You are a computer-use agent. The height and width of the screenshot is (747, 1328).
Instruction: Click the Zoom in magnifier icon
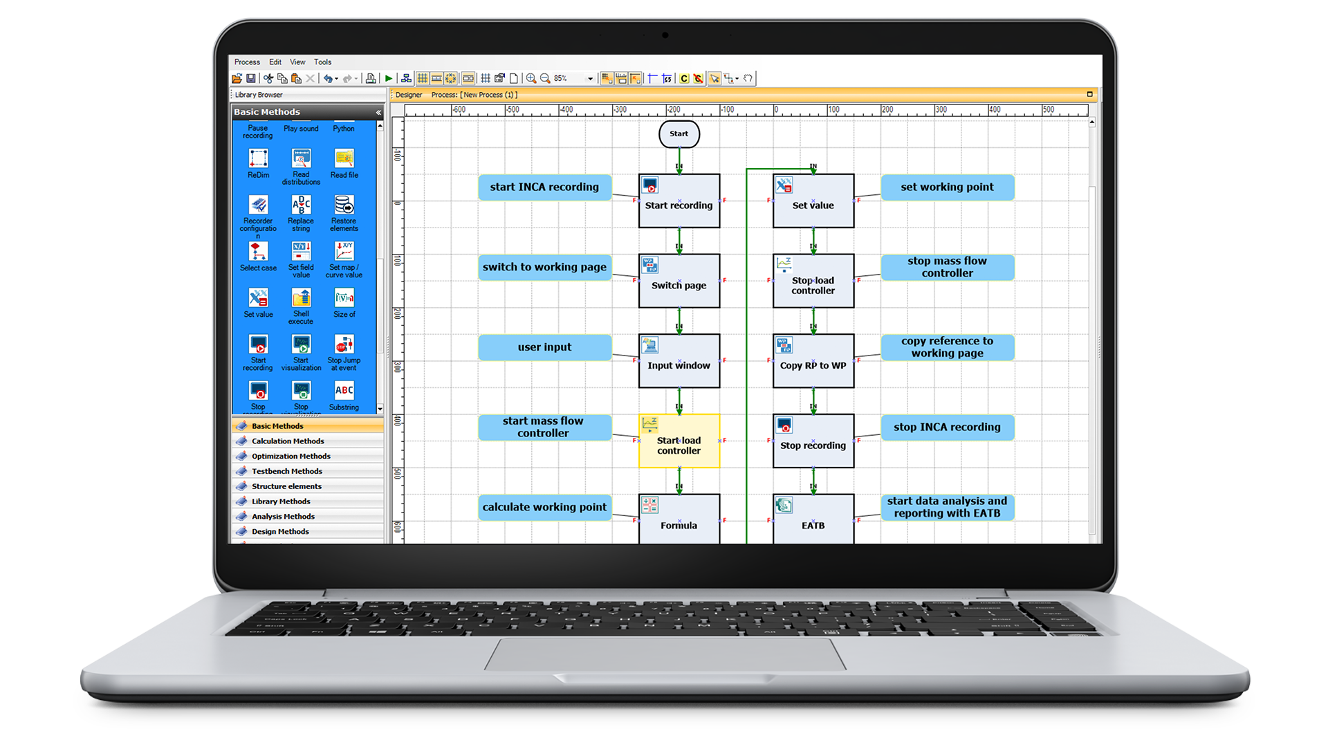click(531, 79)
